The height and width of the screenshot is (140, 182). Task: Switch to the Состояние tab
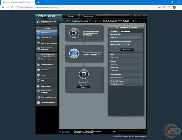tap(126, 31)
